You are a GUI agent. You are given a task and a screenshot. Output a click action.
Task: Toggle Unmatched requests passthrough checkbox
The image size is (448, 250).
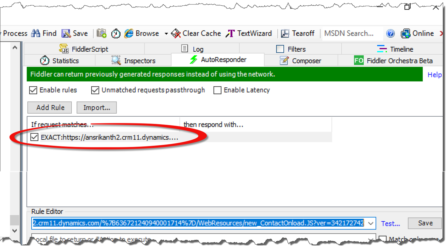95,90
